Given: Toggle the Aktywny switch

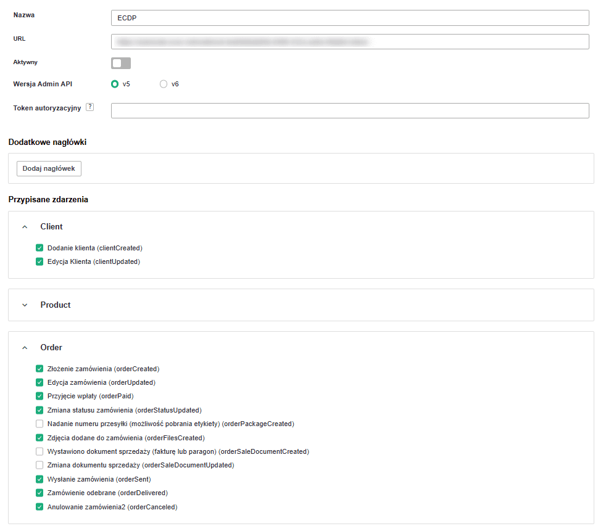Looking at the screenshot, I should tap(121, 63).
